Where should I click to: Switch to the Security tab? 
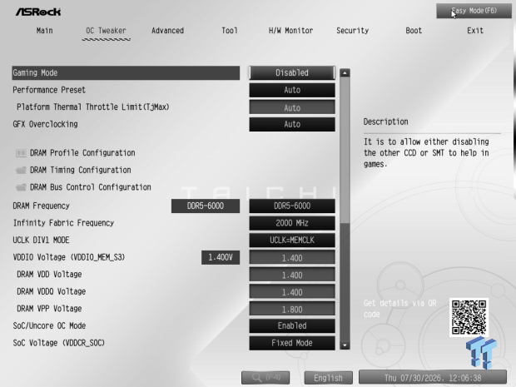pos(352,31)
